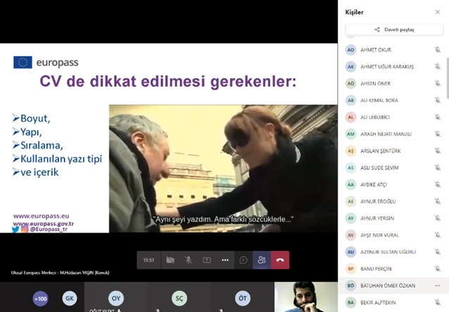Viewport: 449px width, 312px height.
Task: Click muted mic icon beside ARSLAN ŞENTÜRK
Action: (438, 150)
